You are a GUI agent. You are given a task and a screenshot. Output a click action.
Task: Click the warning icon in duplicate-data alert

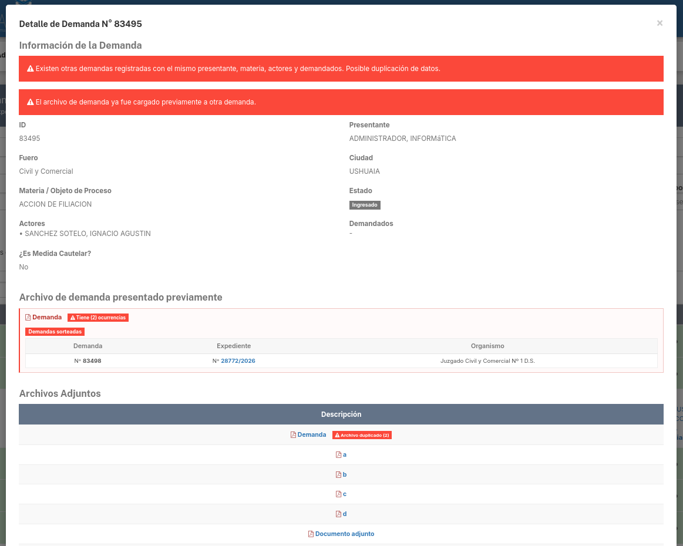pyautogui.click(x=31, y=69)
